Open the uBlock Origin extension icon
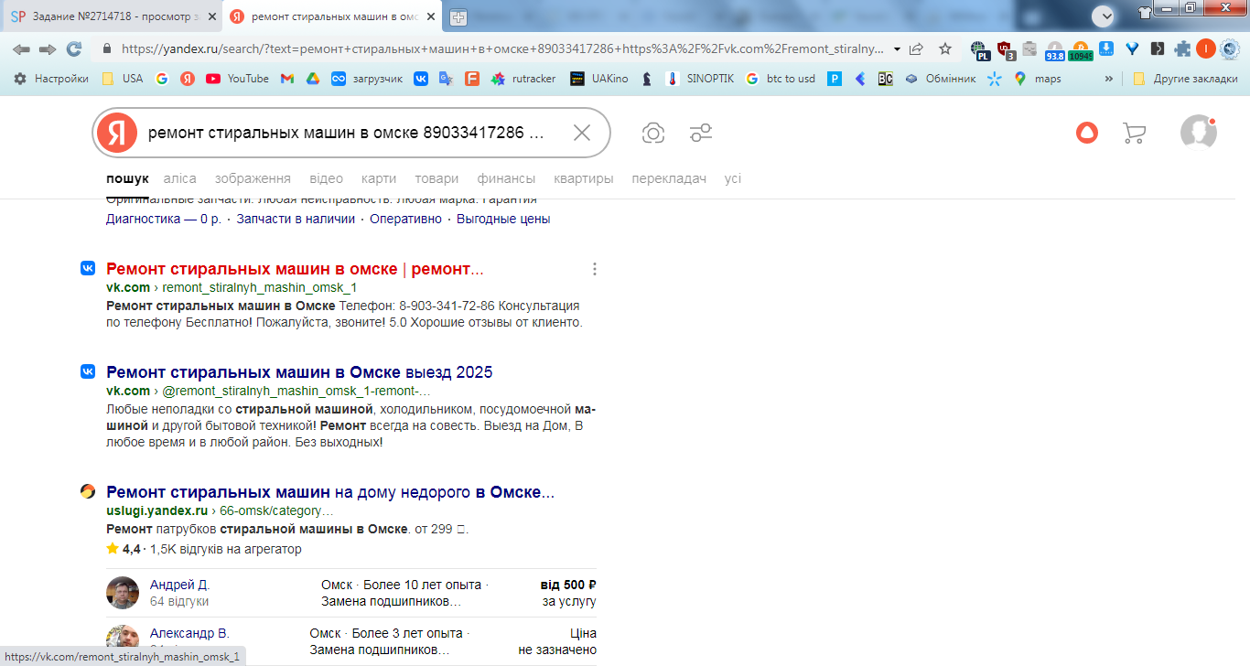1250x666 pixels. (1006, 50)
